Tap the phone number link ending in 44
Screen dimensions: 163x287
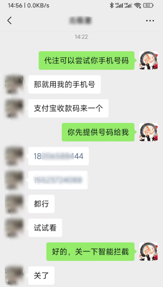(58, 156)
